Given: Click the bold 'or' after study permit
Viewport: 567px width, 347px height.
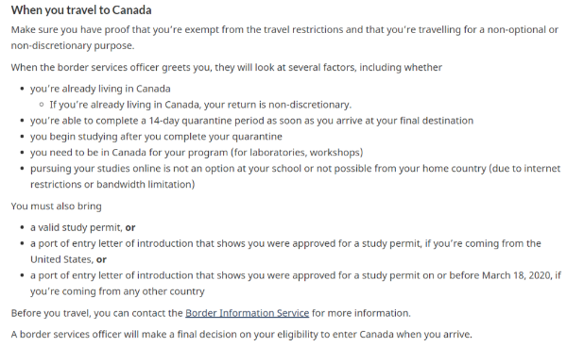Looking at the screenshot, I should 130,227.
